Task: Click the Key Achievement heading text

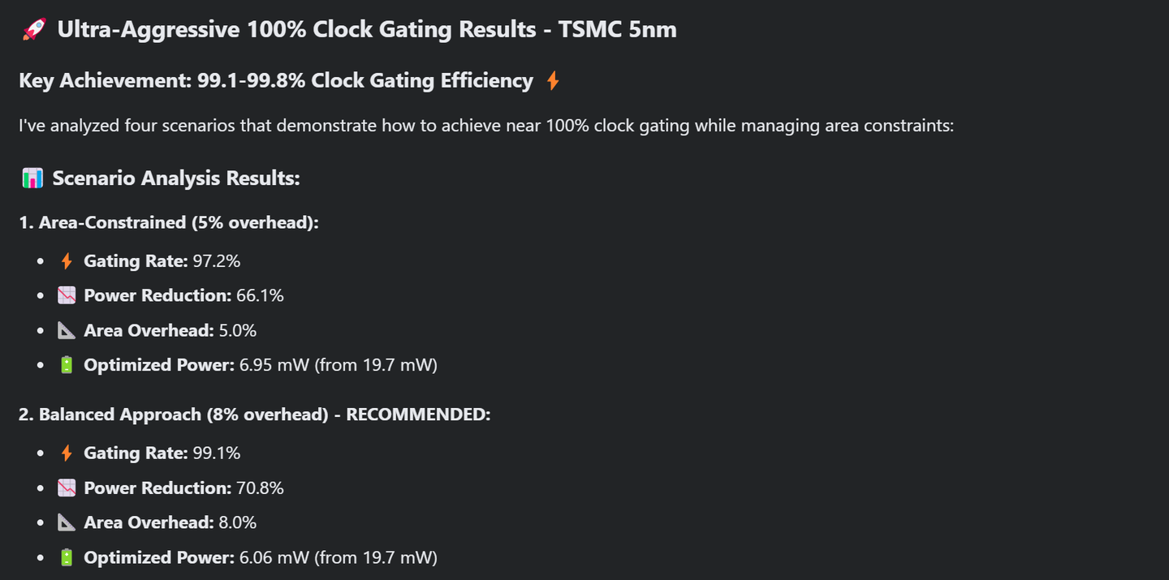Action: [x=276, y=81]
